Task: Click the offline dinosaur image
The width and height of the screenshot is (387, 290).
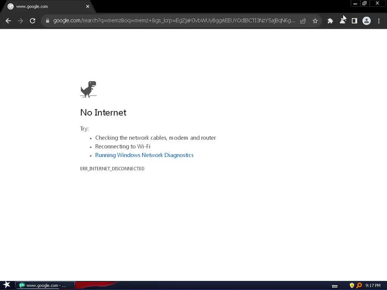Action: (88, 89)
